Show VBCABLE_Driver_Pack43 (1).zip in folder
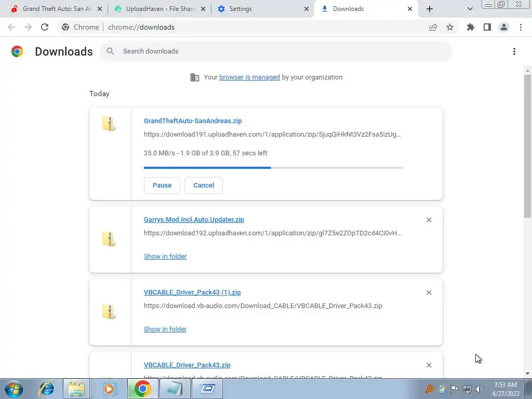Viewport: 532px width, 399px height. (165, 329)
